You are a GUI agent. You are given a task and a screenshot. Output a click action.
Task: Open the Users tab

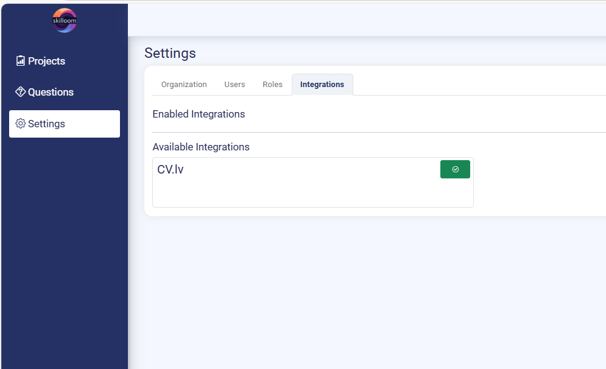coord(234,85)
